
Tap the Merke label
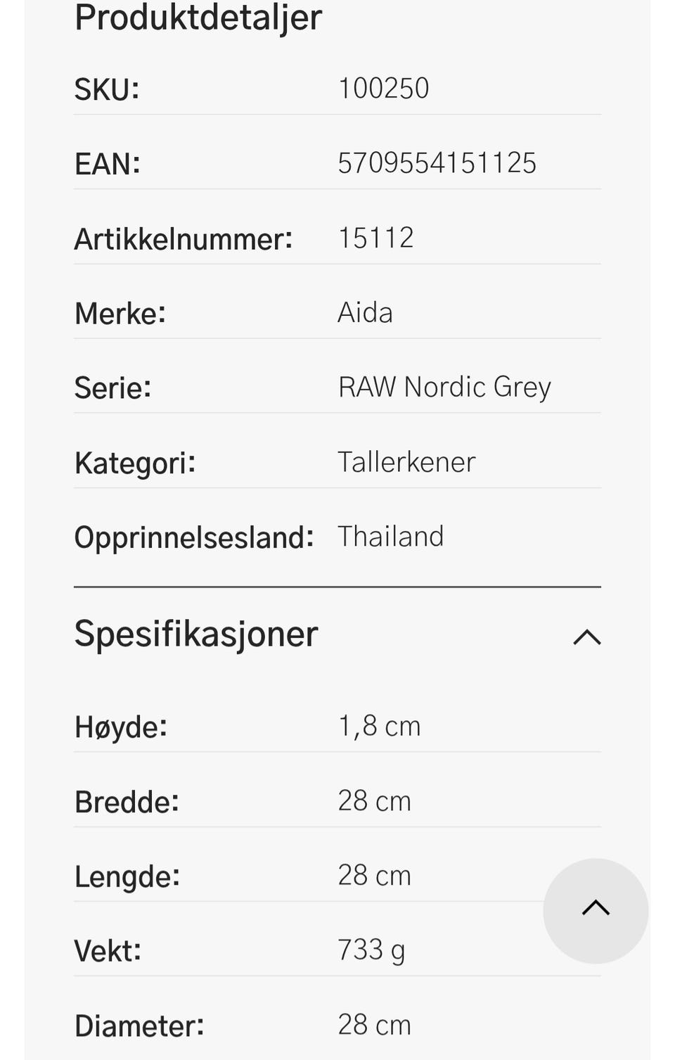click(120, 314)
